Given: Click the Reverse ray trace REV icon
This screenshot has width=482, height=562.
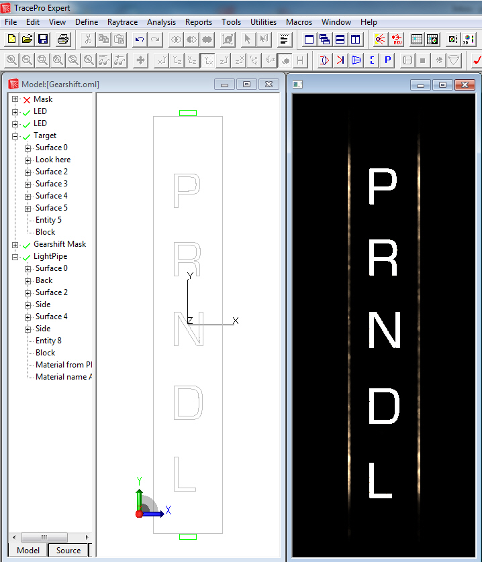Looking at the screenshot, I should coord(397,39).
